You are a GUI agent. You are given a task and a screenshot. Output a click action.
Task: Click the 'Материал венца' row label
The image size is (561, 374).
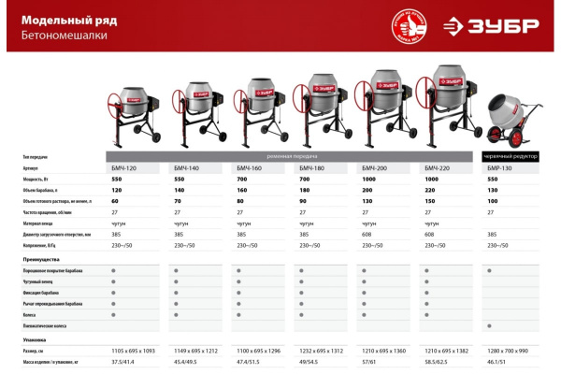click(37, 223)
